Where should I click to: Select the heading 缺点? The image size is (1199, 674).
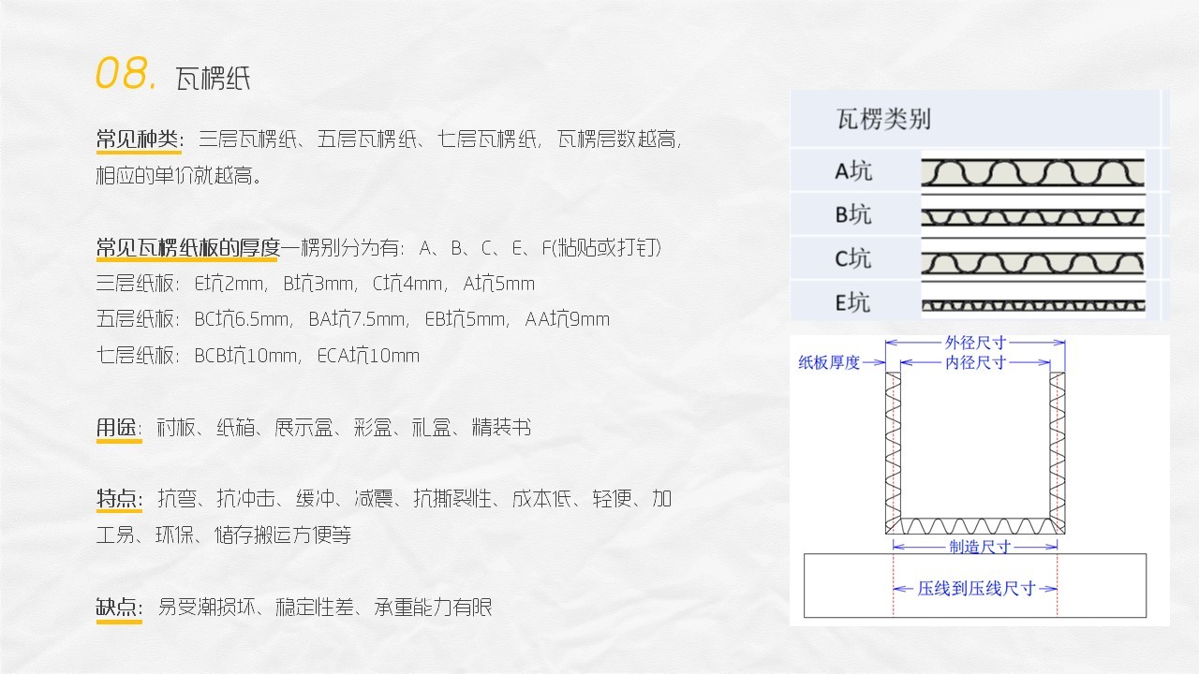[118, 608]
